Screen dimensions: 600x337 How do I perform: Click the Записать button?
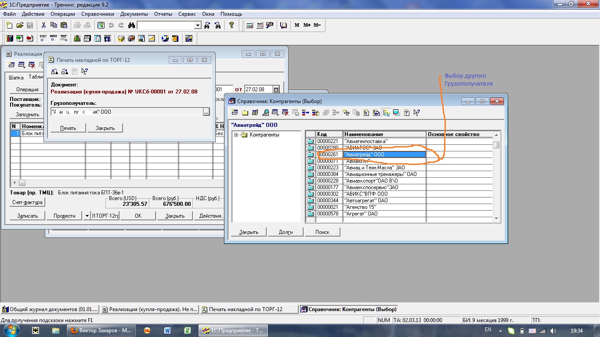[27, 215]
